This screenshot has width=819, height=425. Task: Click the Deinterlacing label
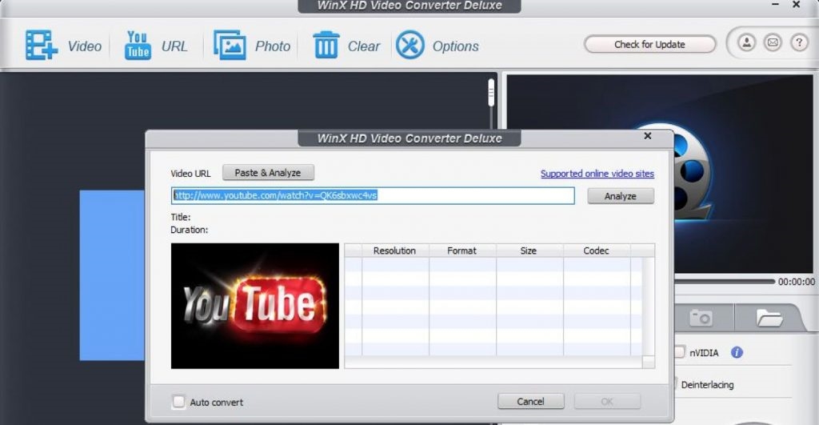click(707, 385)
